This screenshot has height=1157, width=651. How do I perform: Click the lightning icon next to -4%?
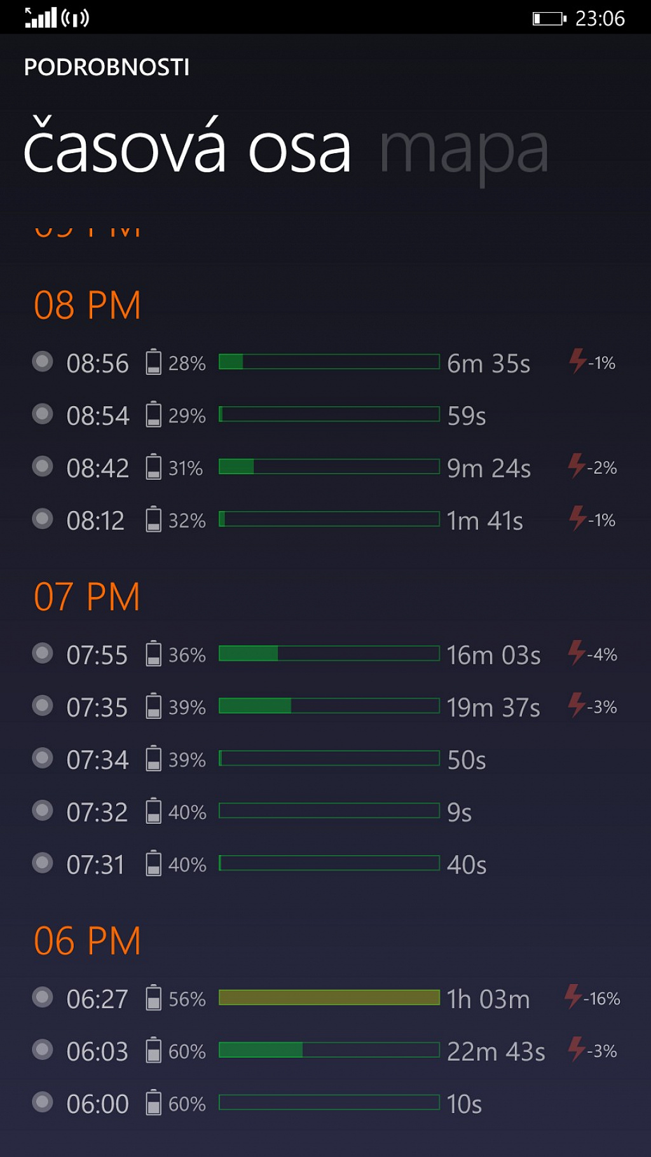click(x=577, y=653)
